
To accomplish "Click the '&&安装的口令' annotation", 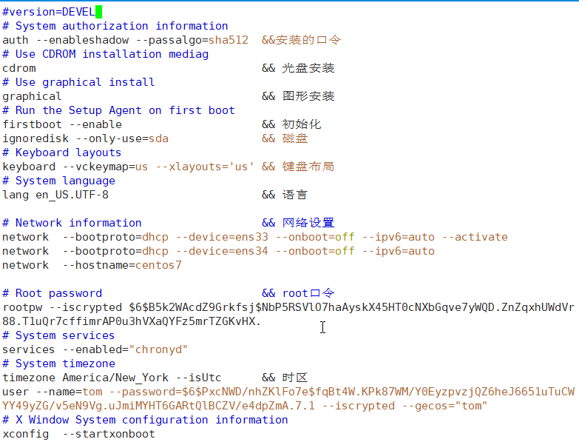I will click(302, 40).
